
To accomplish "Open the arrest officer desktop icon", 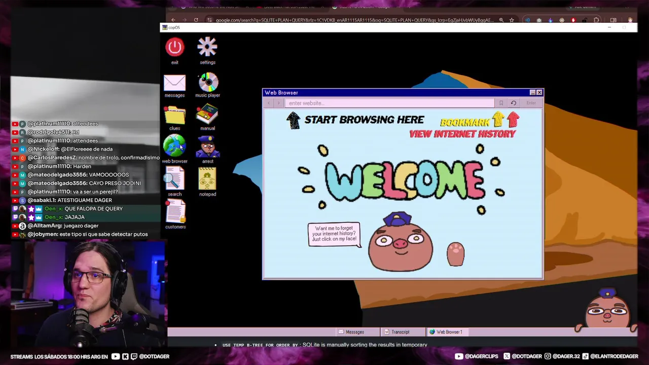I will pos(207,147).
